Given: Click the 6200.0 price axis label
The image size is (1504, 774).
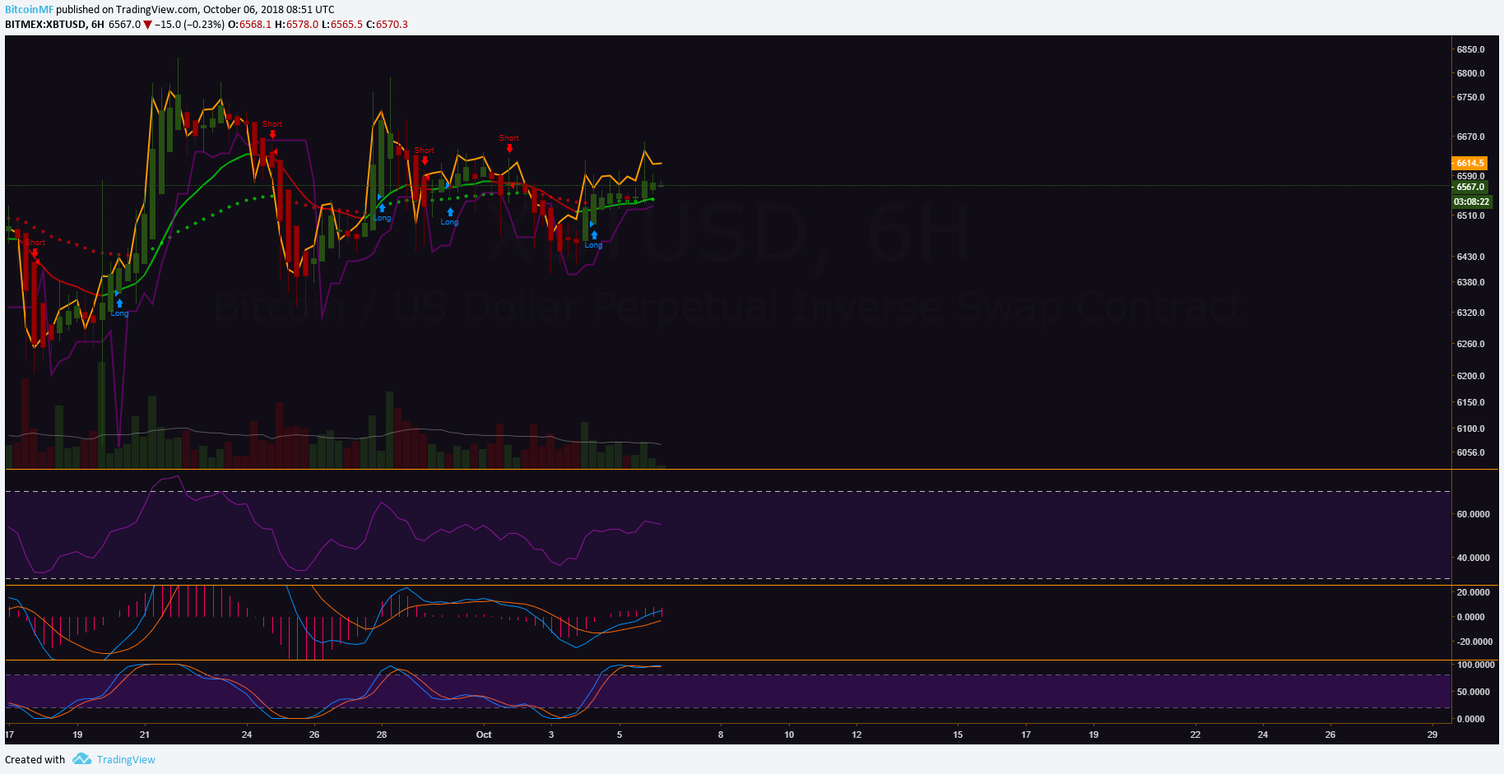Looking at the screenshot, I should point(1470,376).
